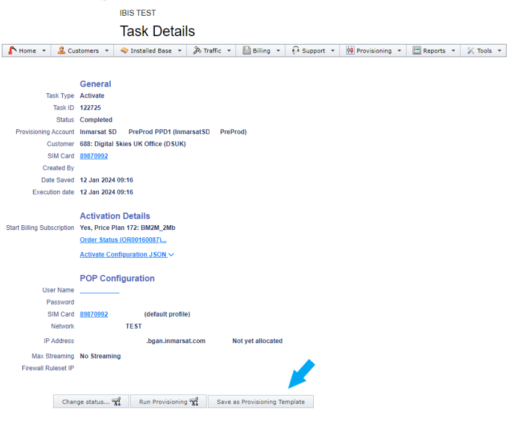Open Order Status OR00160087 link

coord(123,240)
